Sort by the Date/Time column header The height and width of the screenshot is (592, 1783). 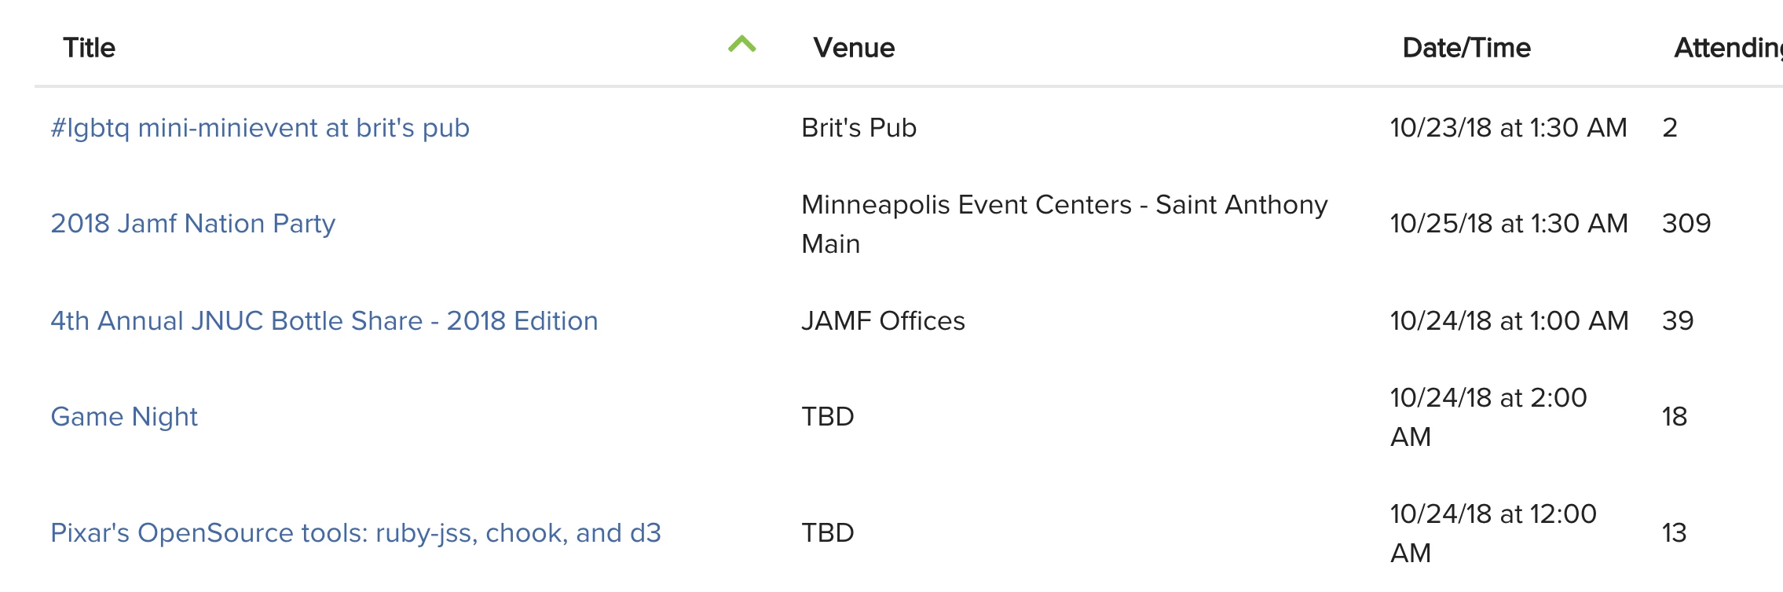[1466, 48]
